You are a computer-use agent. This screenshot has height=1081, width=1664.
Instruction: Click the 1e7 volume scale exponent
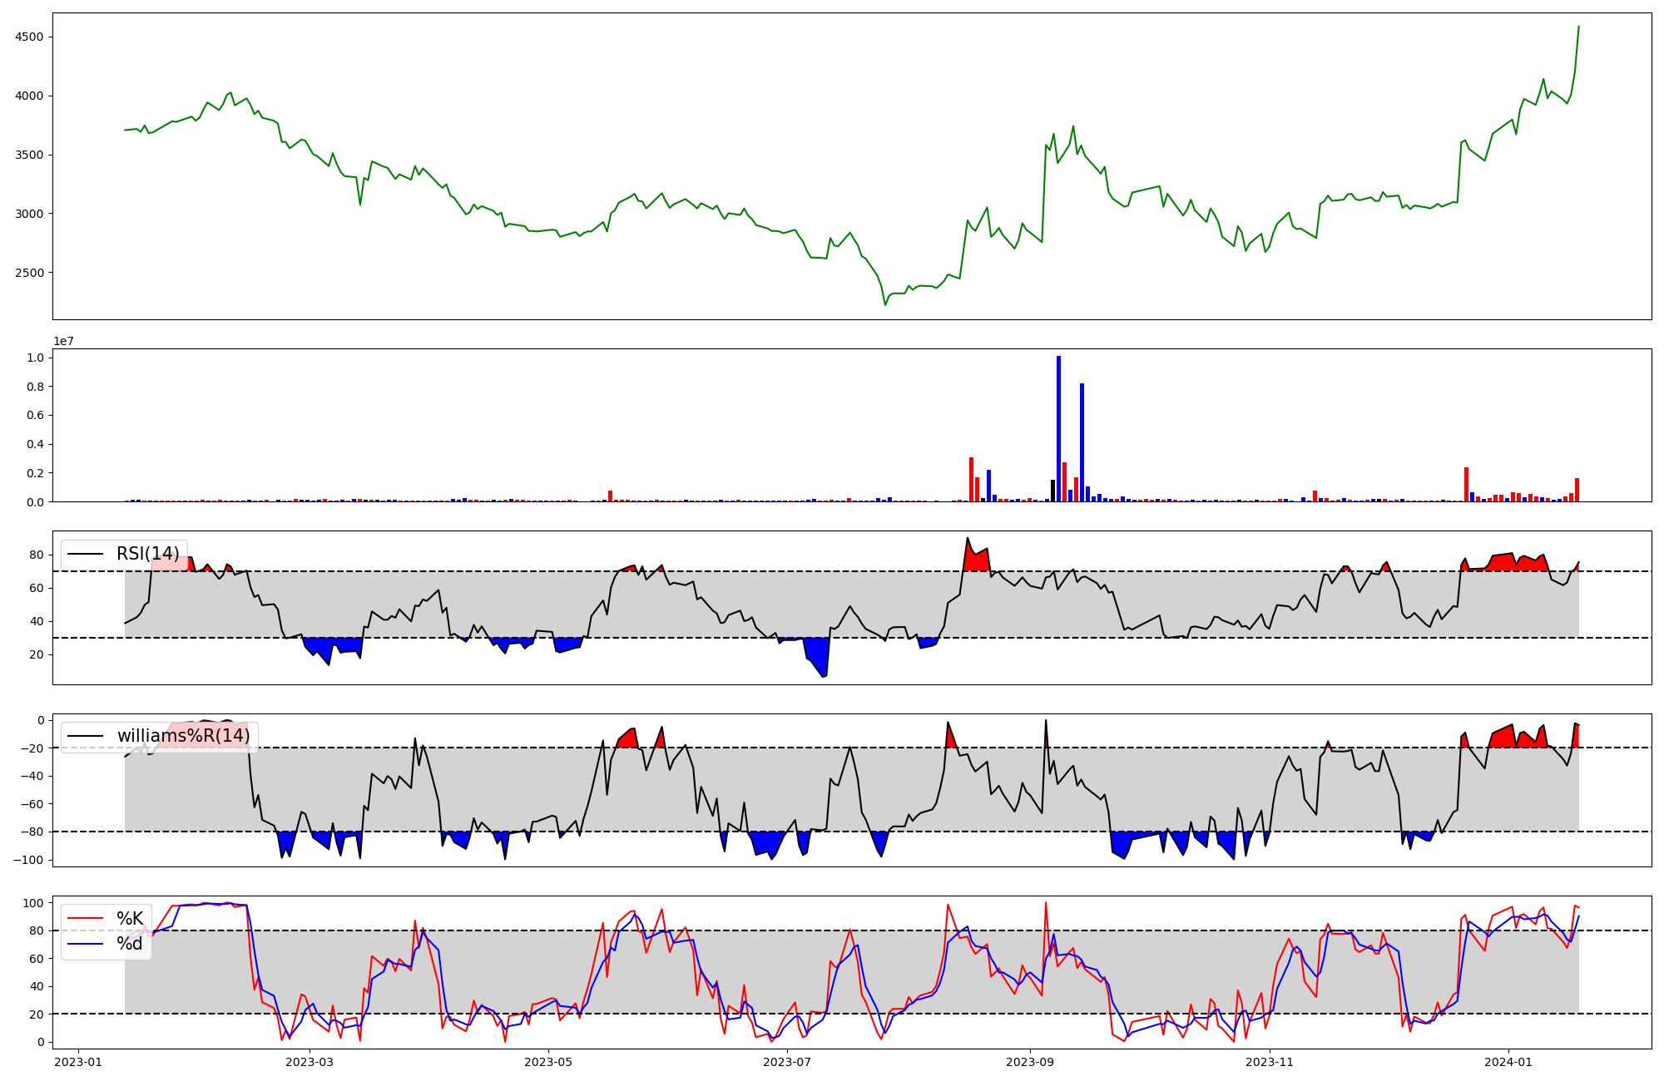pos(64,341)
